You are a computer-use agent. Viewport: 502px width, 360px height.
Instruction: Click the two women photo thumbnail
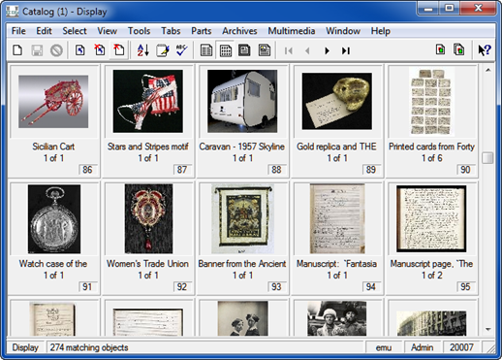pos(242,318)
